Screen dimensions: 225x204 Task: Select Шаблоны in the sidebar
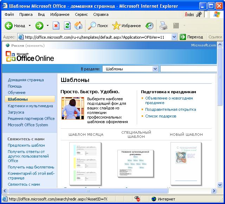(x=30, y=99)
